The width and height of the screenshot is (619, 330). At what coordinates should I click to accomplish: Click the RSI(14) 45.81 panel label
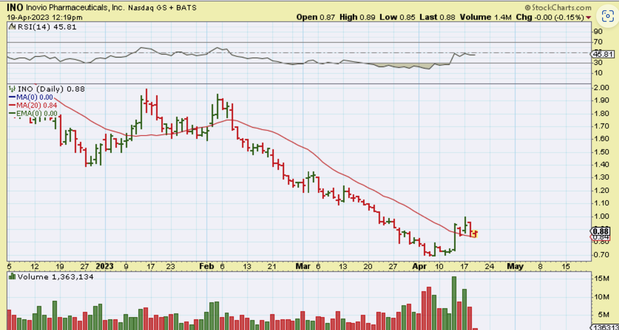(x=47, y=27)
